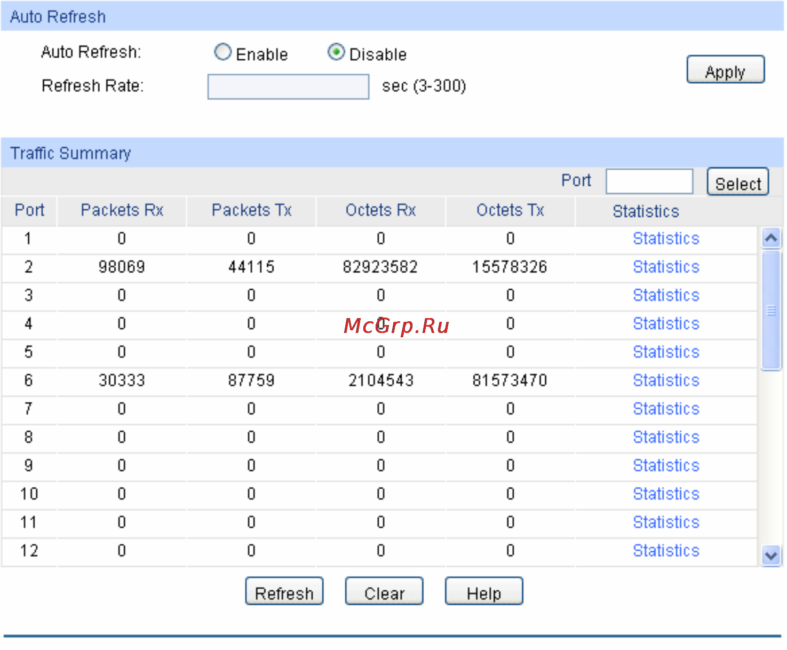Open Statistics link for port 11
This screenshot has height=650, width=787.
[x=666, y=522]
